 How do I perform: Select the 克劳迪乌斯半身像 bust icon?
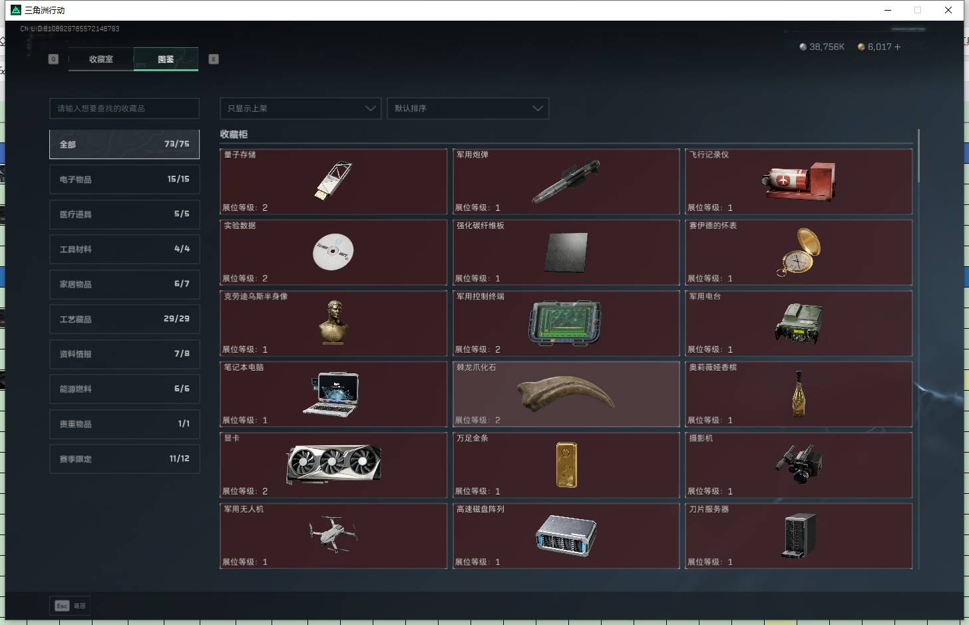point(333,322)
